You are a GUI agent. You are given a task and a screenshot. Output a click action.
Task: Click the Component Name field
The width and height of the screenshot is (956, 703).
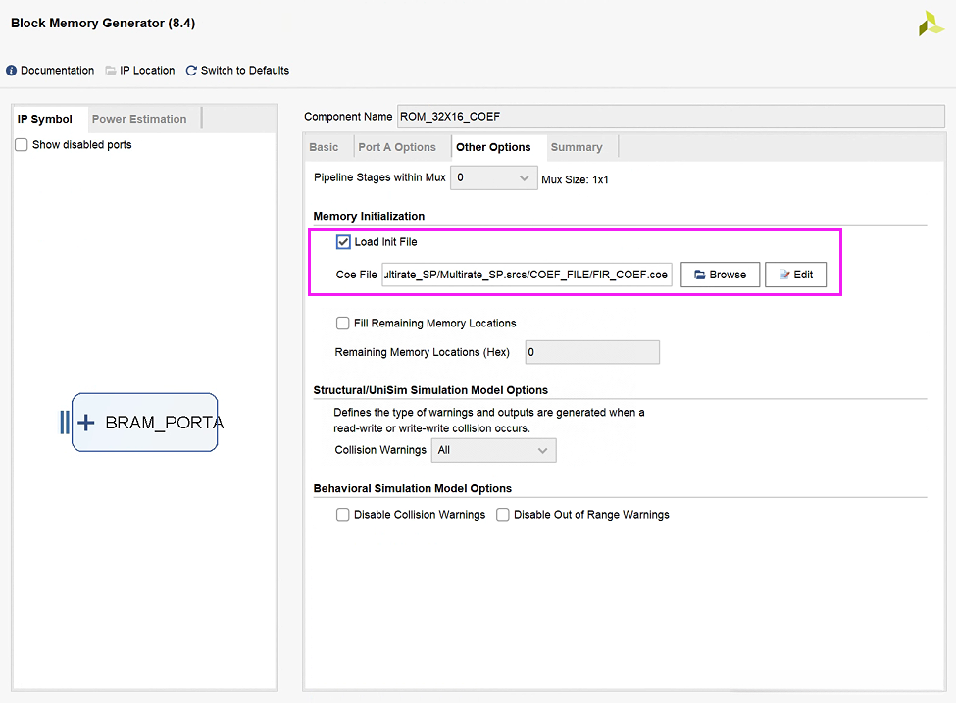pyautogui.click(x=657, y=117)
